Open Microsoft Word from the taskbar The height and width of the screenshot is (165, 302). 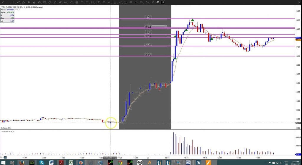click(x=51, y=163)
